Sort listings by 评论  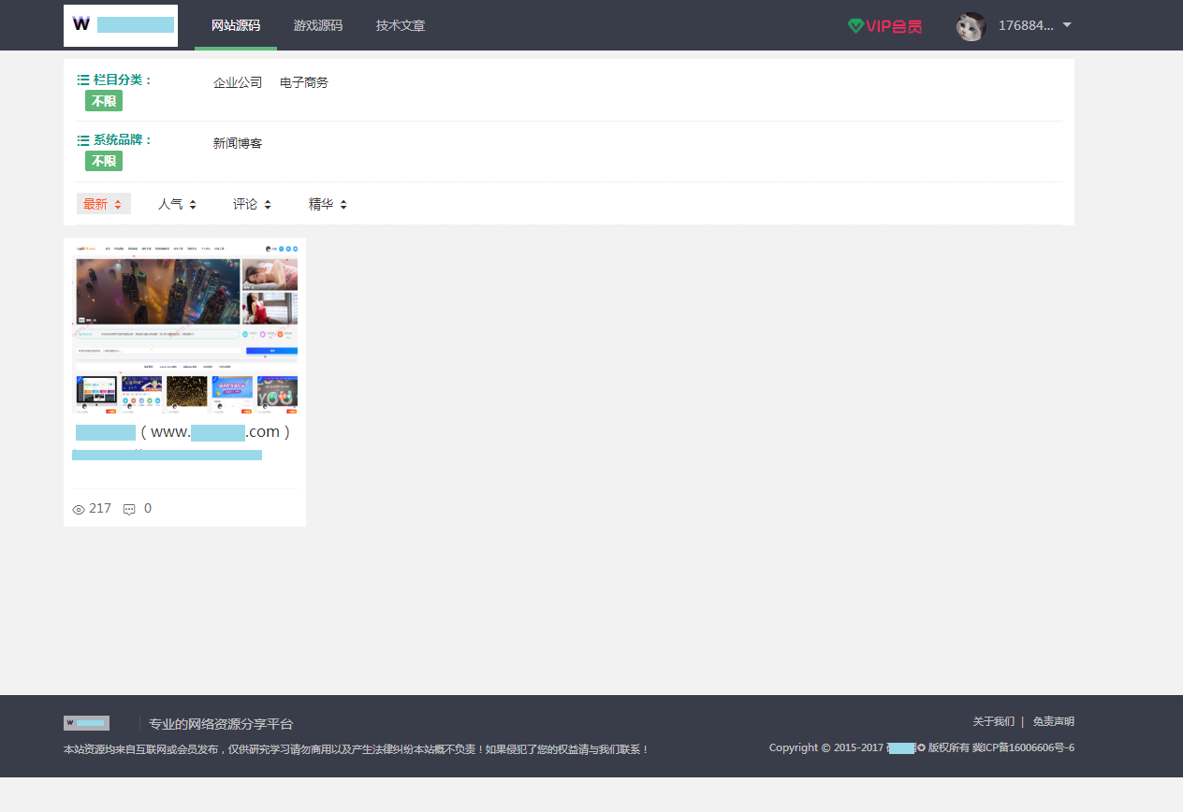pyautogui.click(x=252, y=204)
